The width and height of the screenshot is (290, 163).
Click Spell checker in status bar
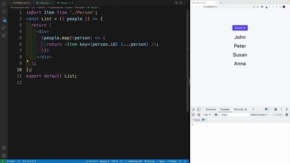pyautogui.click(x=160, y=161)
